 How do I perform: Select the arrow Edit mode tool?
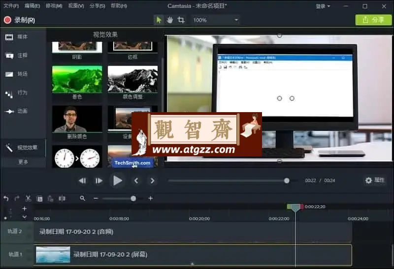pyautogui.click(x=159, y=20)
